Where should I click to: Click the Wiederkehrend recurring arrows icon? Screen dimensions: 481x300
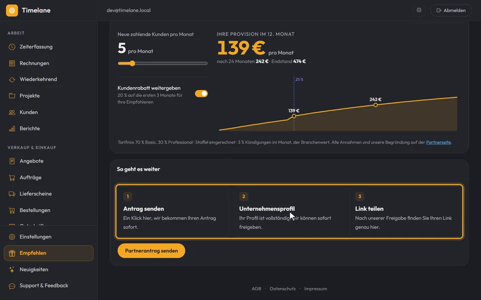(x=12, y=79)
